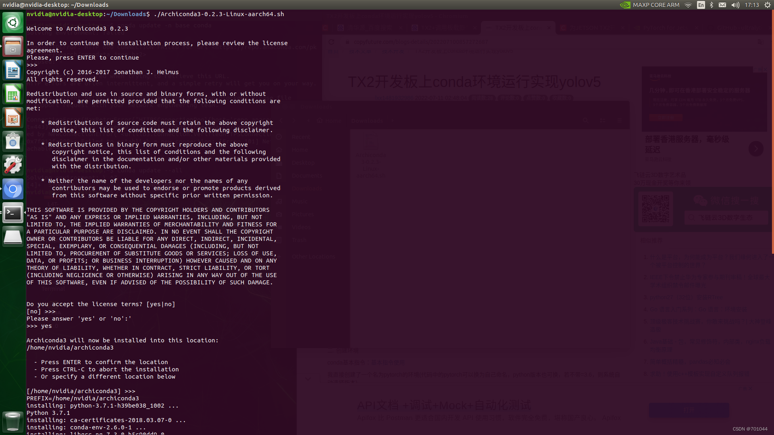Open Ubuntu Software from the dock
Image resolution: width=774 pixels, height=435 pixels.
click(x=13, y=141)
